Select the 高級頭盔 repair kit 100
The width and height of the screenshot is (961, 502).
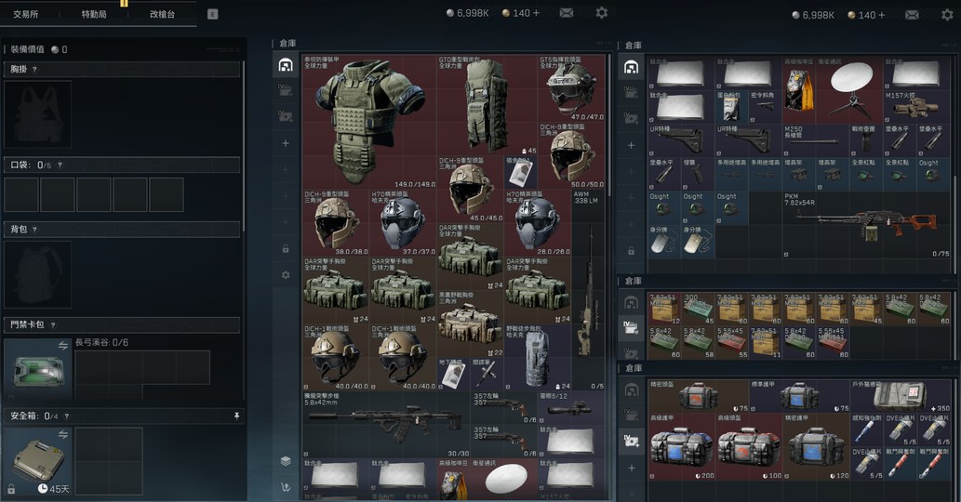click(749, 447)
